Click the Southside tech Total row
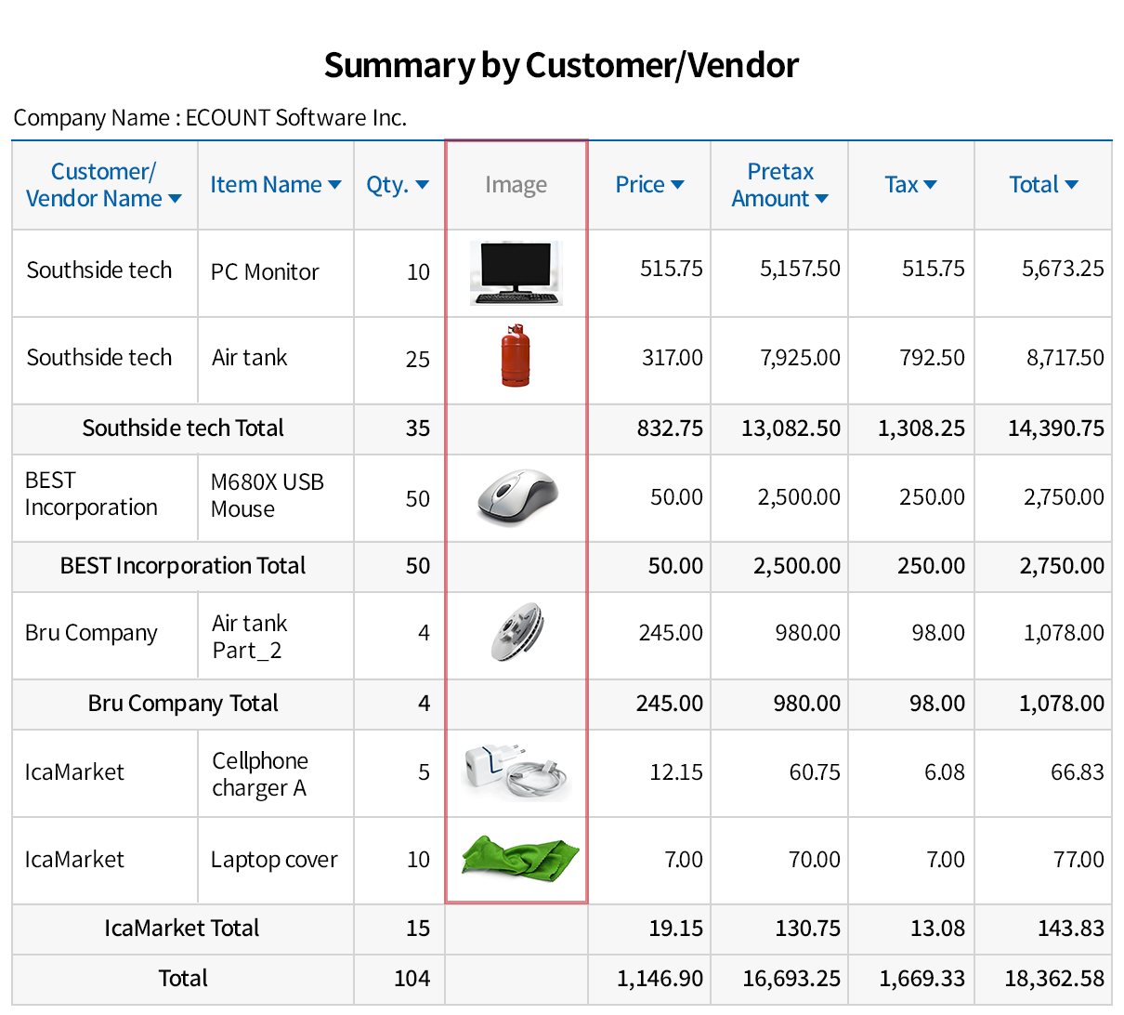 tap(183, 428)
